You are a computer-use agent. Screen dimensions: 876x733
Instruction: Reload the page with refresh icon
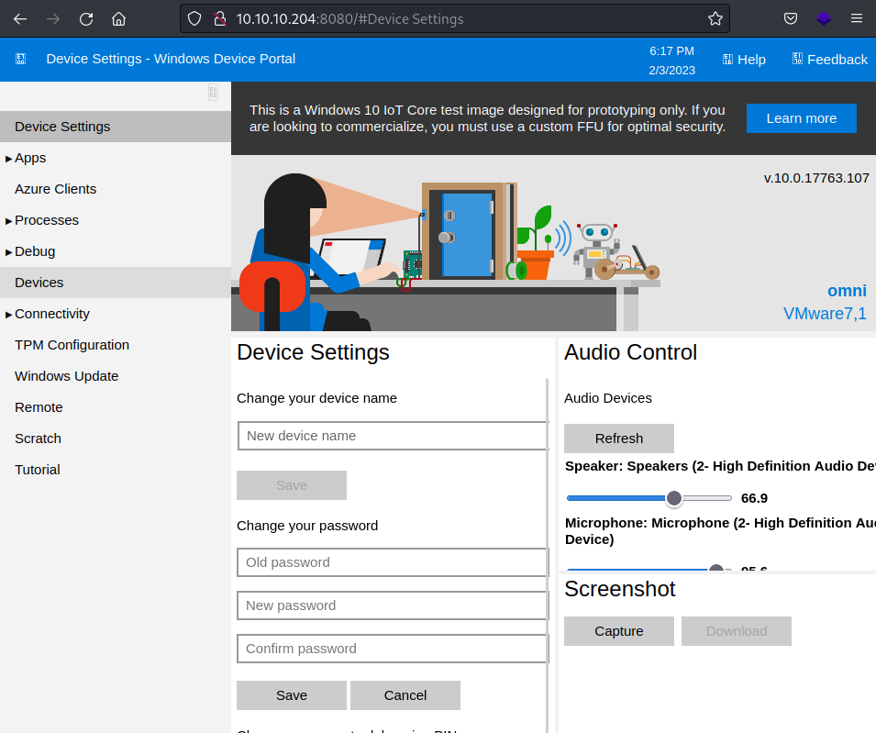coord(86,19)
